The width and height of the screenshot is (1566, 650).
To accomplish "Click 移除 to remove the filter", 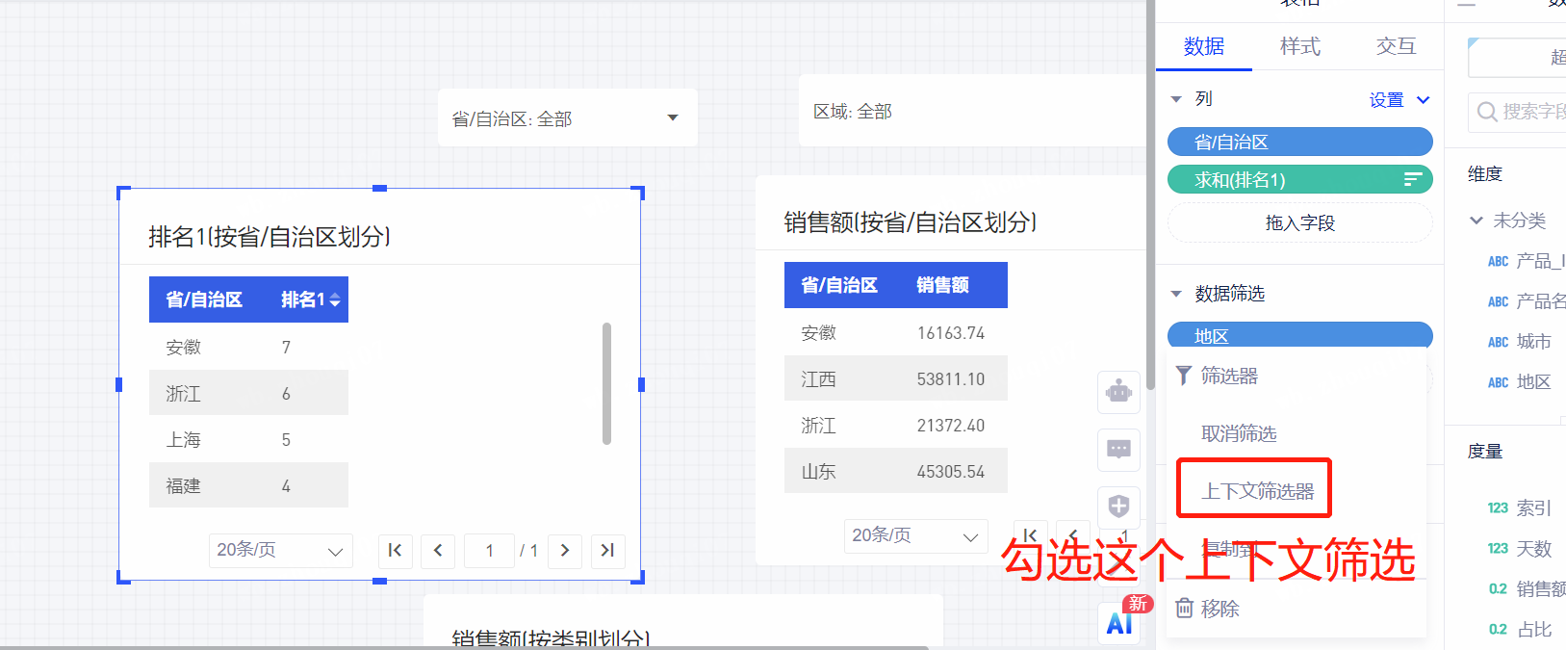I will [1219, 609].
